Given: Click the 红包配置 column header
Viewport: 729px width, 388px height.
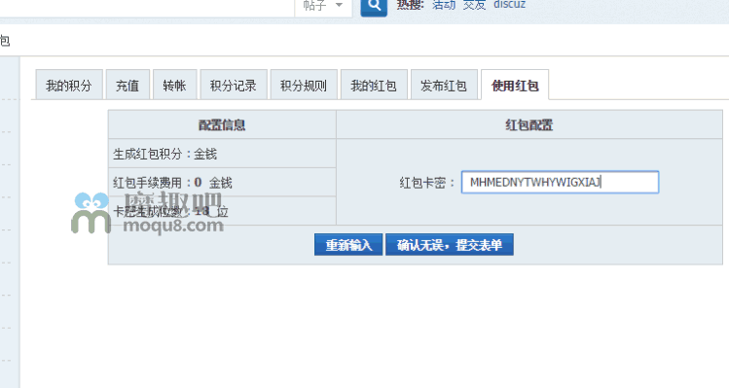Looking at the screenshot, I should [x=529, y=125].
